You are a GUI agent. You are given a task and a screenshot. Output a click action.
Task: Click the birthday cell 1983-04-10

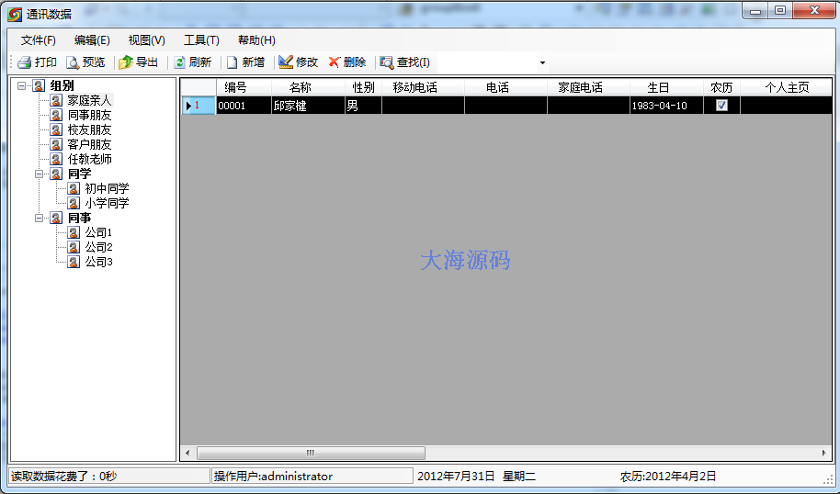(666, 106)
